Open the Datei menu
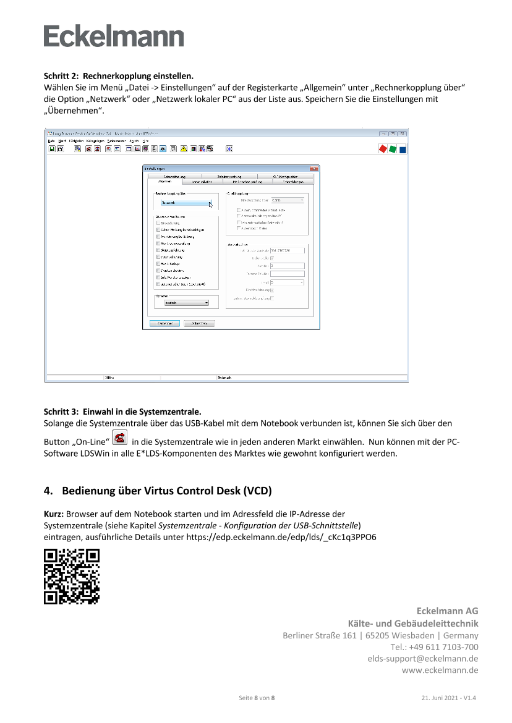The width and height of the screenshot is (512, 723). pyautogui.click(x=51, y=142)
